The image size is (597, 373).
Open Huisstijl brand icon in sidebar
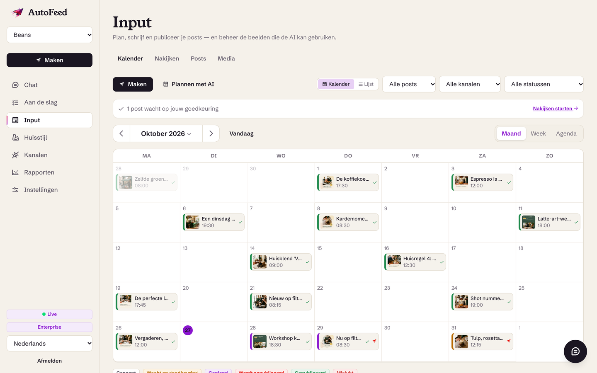[15, 138]
